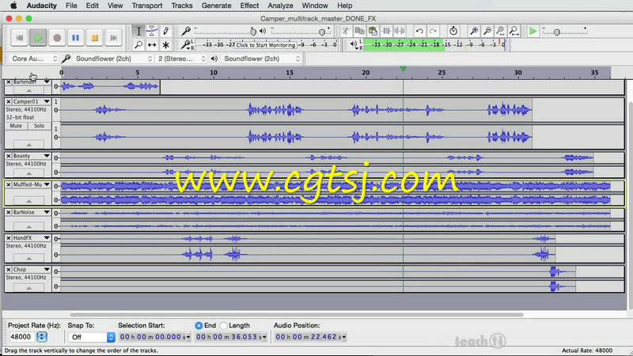Viewport: 633px width, 356px height.
Task: Select Length radio button
Action: click(224, 325)
